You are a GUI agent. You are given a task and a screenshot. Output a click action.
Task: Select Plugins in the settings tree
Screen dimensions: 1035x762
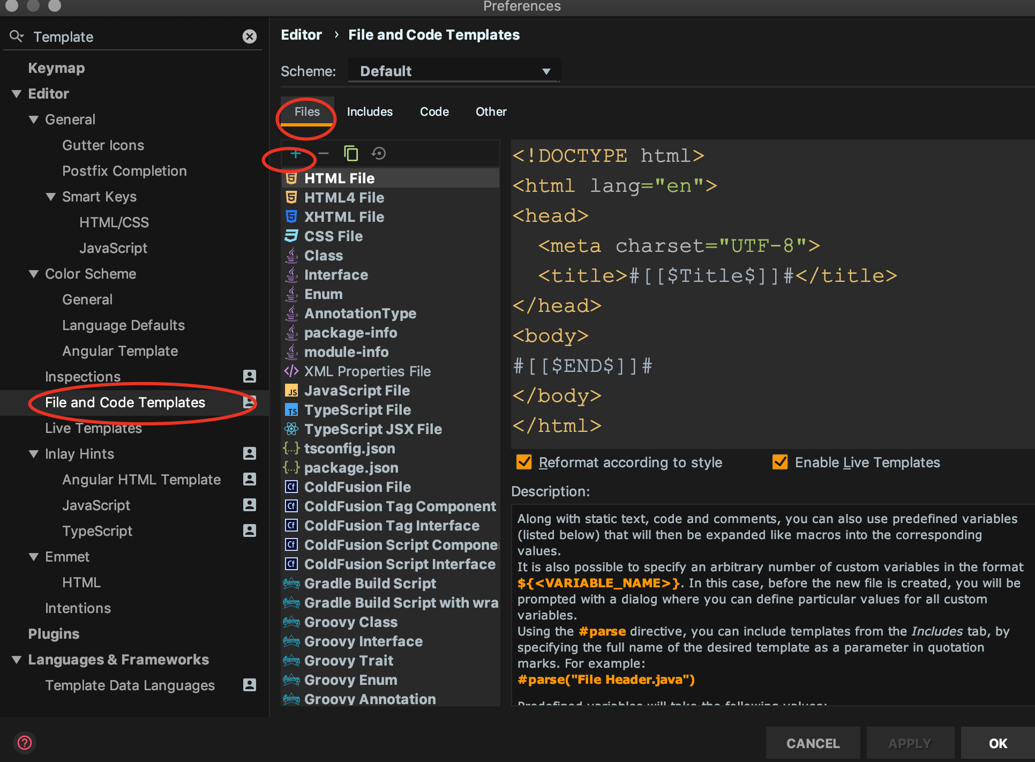click(54, 634)
